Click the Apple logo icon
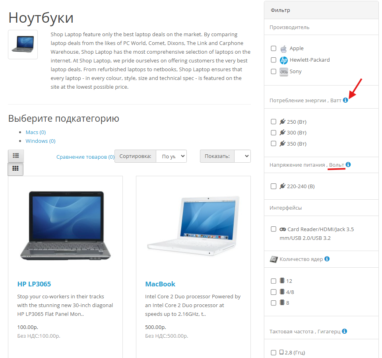 pos(283,49)
